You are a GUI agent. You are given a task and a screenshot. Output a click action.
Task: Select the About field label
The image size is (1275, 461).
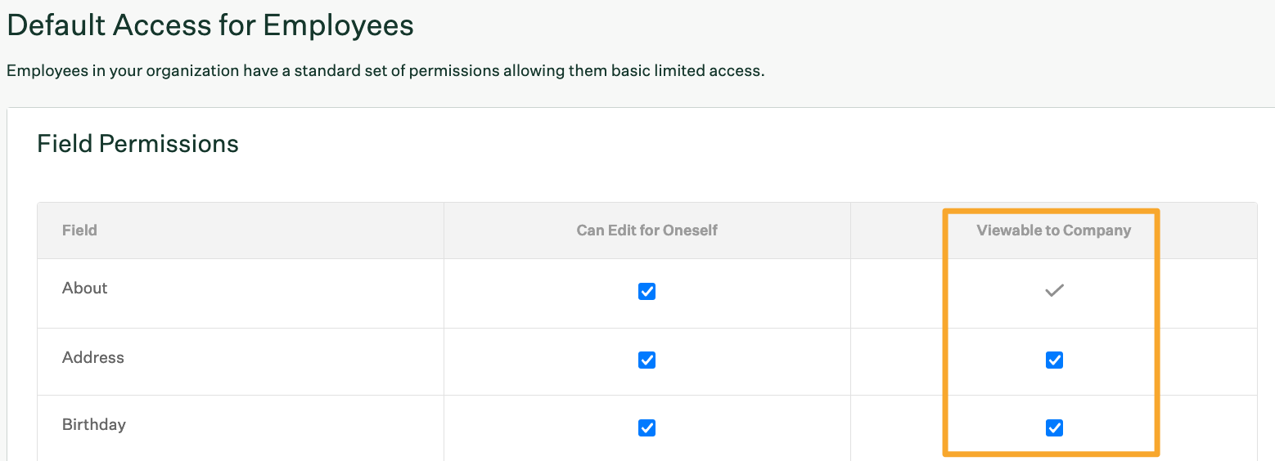[x=85, y=288]
